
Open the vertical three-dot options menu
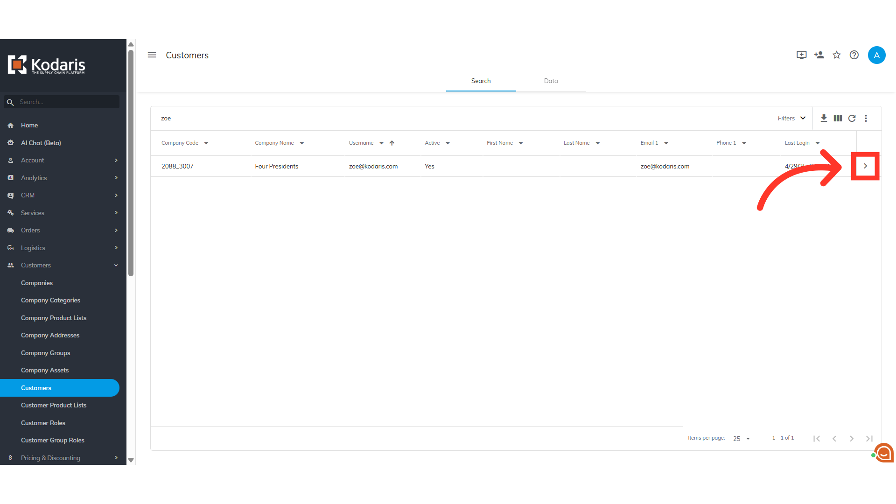866,119
